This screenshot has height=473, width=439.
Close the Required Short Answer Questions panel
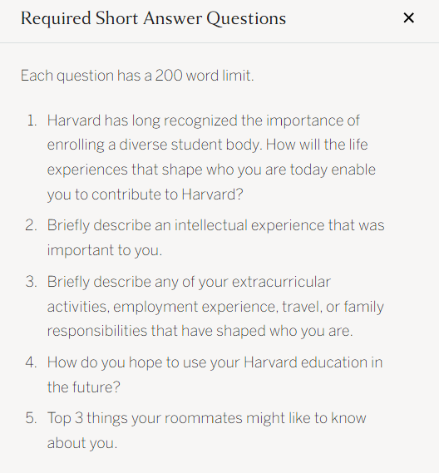(408, 18)
